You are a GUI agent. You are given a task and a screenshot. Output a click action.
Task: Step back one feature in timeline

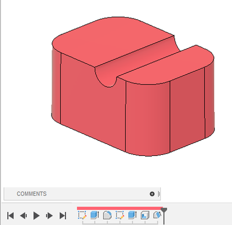point(23,216)
